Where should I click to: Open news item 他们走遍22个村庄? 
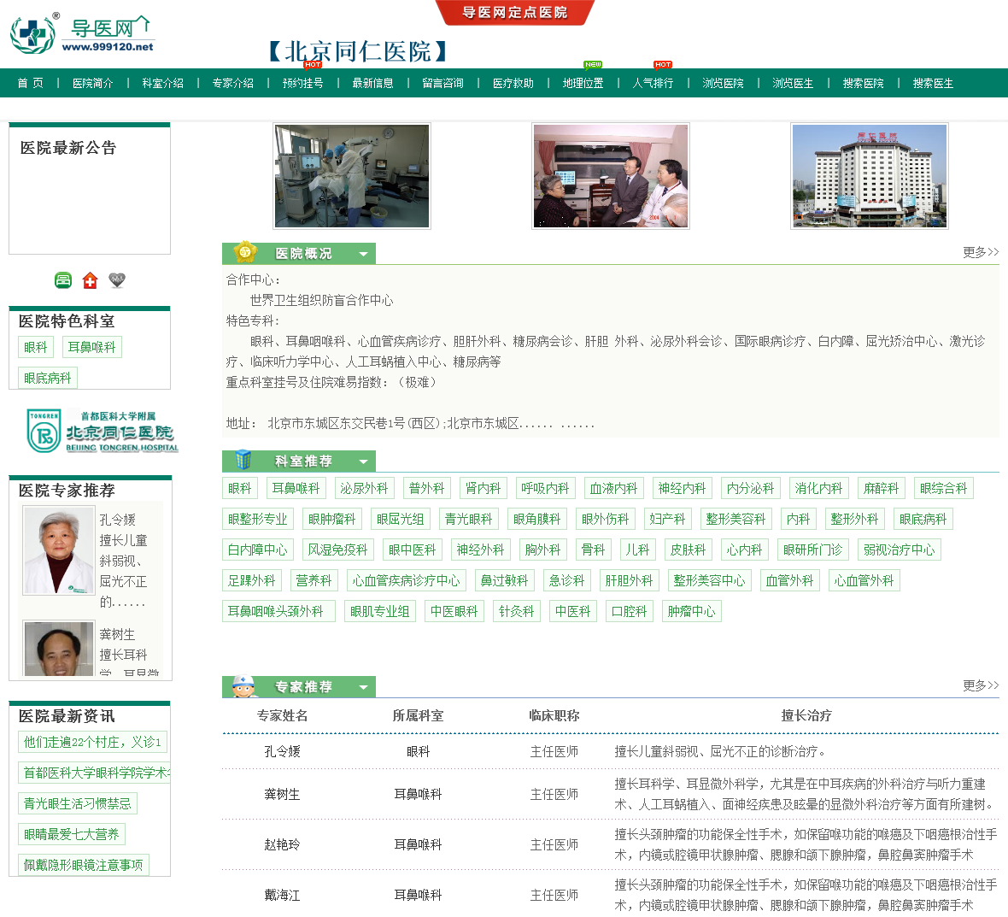(x=92, y=742)
